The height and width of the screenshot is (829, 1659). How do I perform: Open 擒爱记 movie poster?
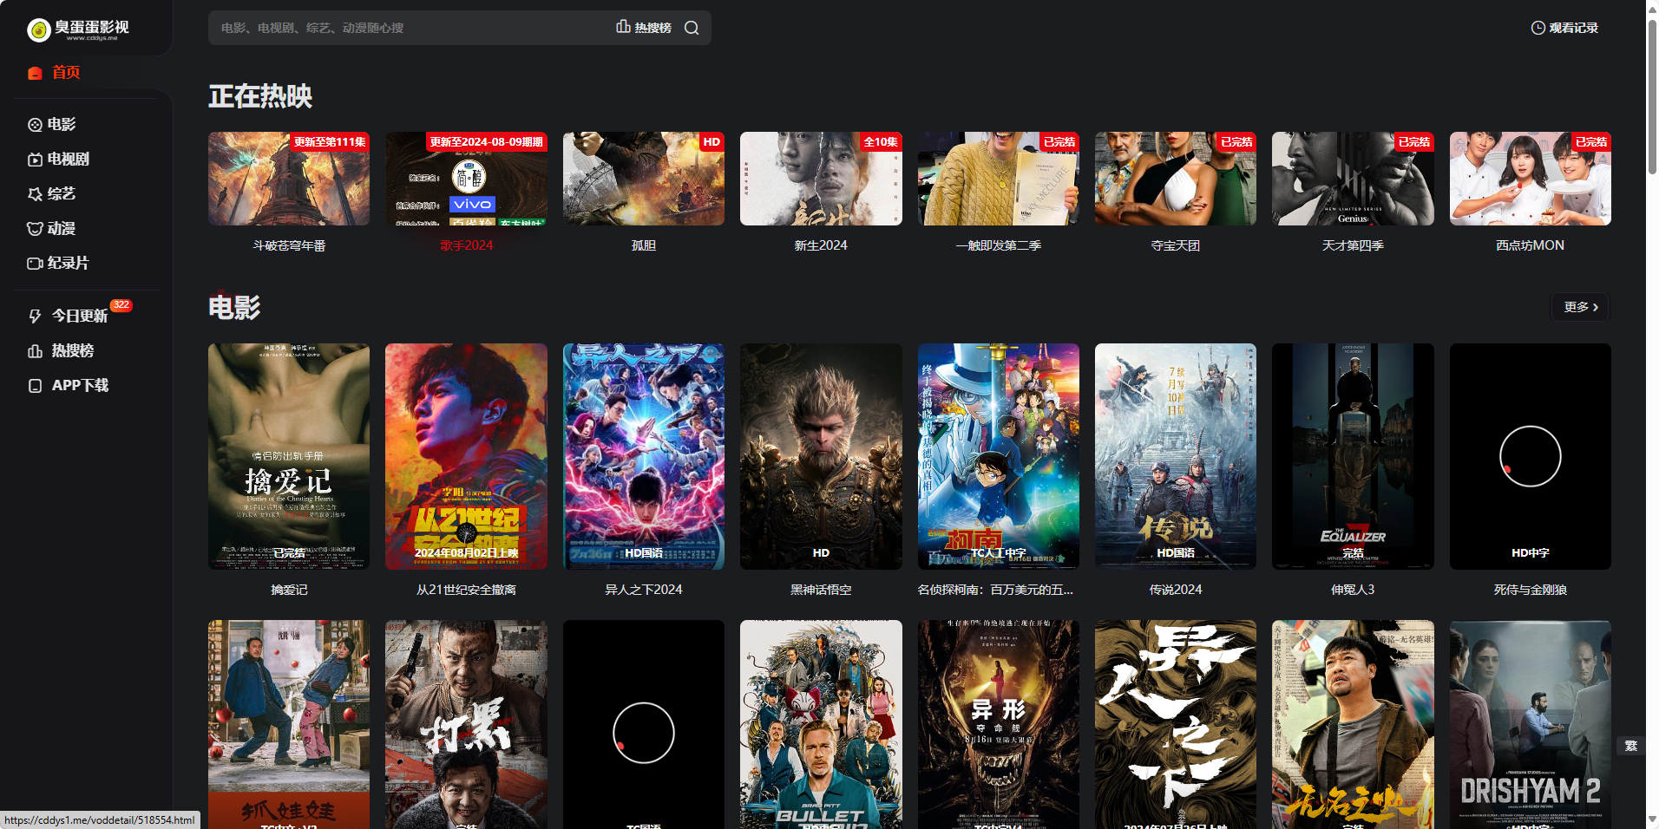(x=289, y=456)
